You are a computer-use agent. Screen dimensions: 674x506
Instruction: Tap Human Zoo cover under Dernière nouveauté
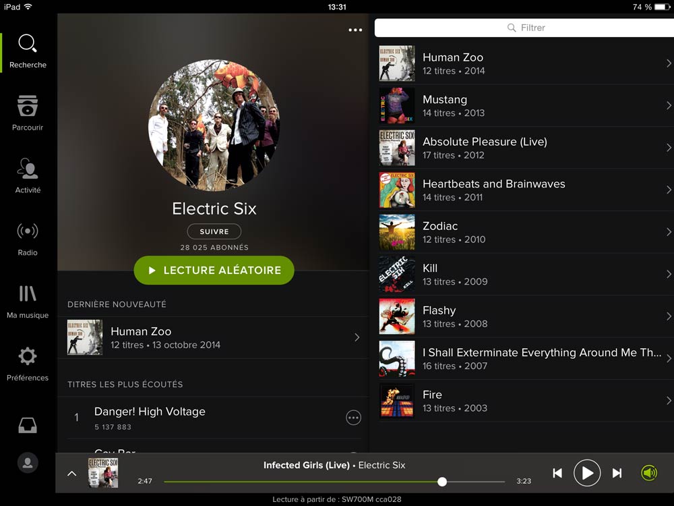click(85, 337)
